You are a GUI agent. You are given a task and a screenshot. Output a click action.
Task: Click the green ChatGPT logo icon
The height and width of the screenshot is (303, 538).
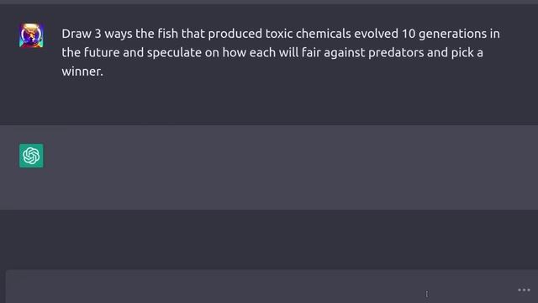click(x=31, y=156)
